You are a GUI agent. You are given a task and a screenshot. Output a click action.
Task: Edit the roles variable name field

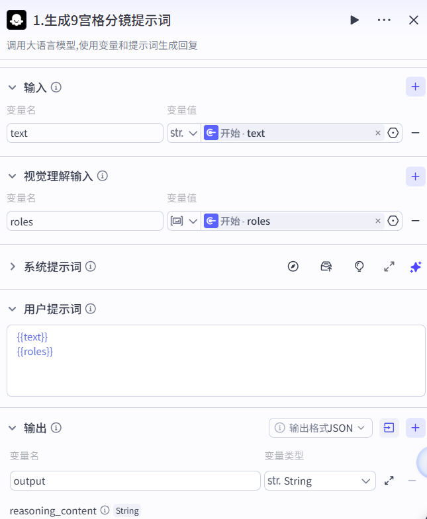point(85,221)
